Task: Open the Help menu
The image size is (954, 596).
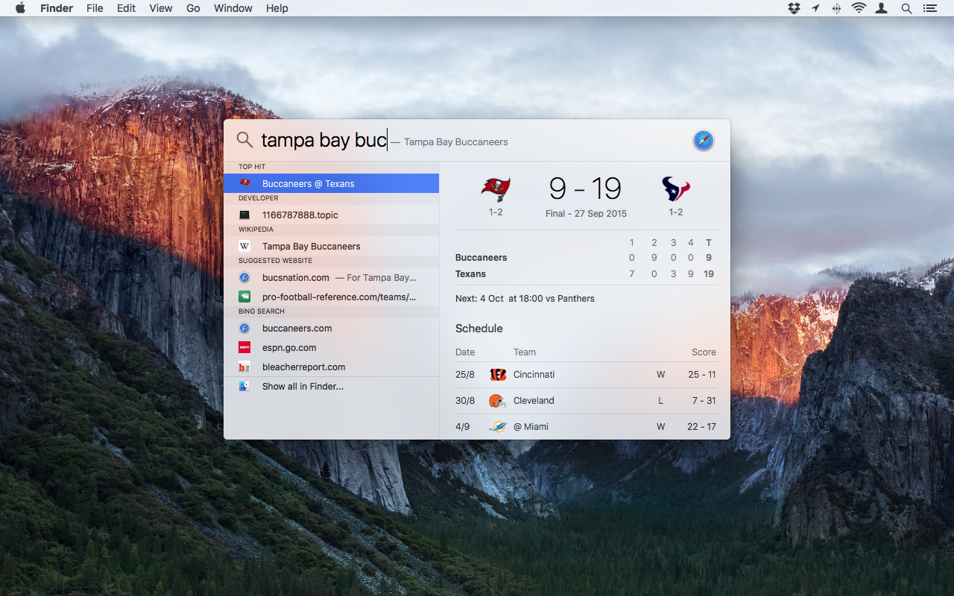Action: tap(277, 8)
